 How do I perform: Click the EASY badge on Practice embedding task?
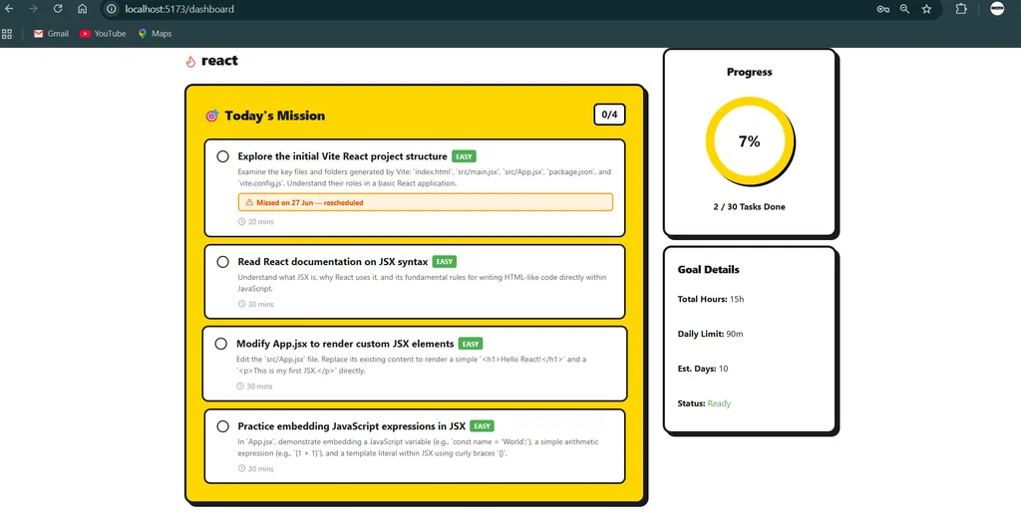tap(482, 426)
